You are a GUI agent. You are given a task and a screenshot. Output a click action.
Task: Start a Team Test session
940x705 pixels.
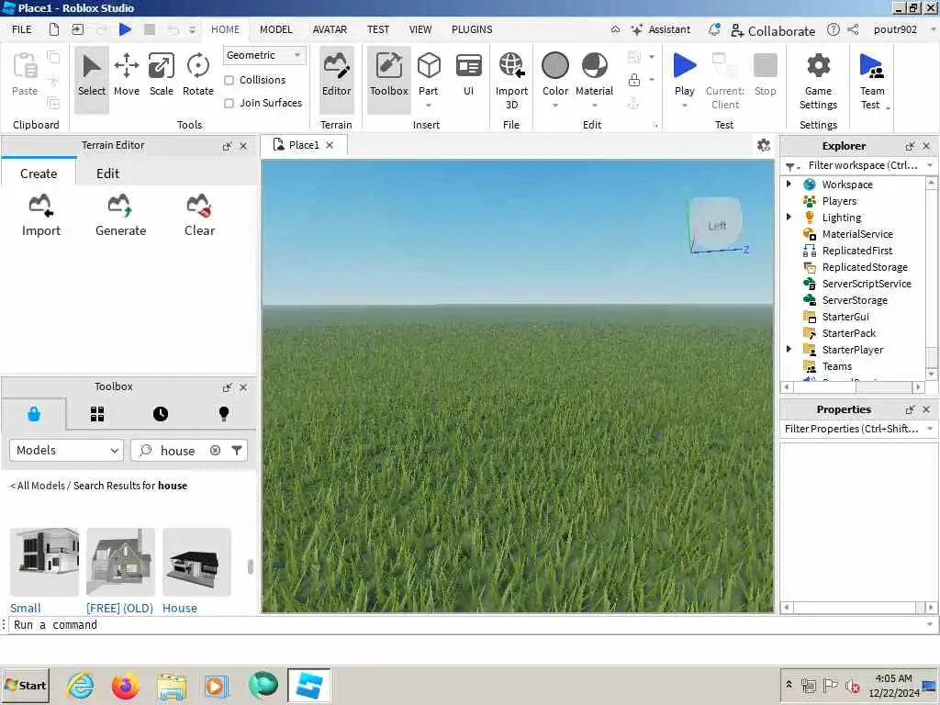872,81
